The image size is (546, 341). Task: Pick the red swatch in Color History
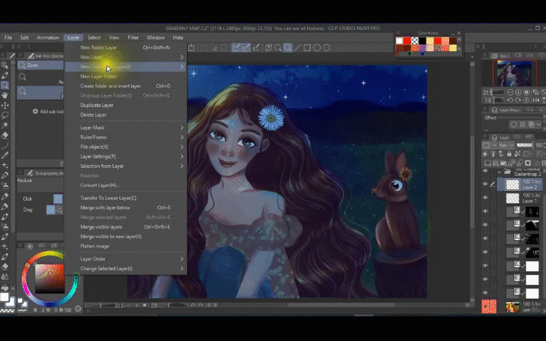click(x=408, y=41)
